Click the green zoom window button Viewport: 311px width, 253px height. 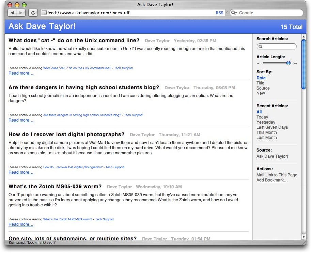(24, 4)
